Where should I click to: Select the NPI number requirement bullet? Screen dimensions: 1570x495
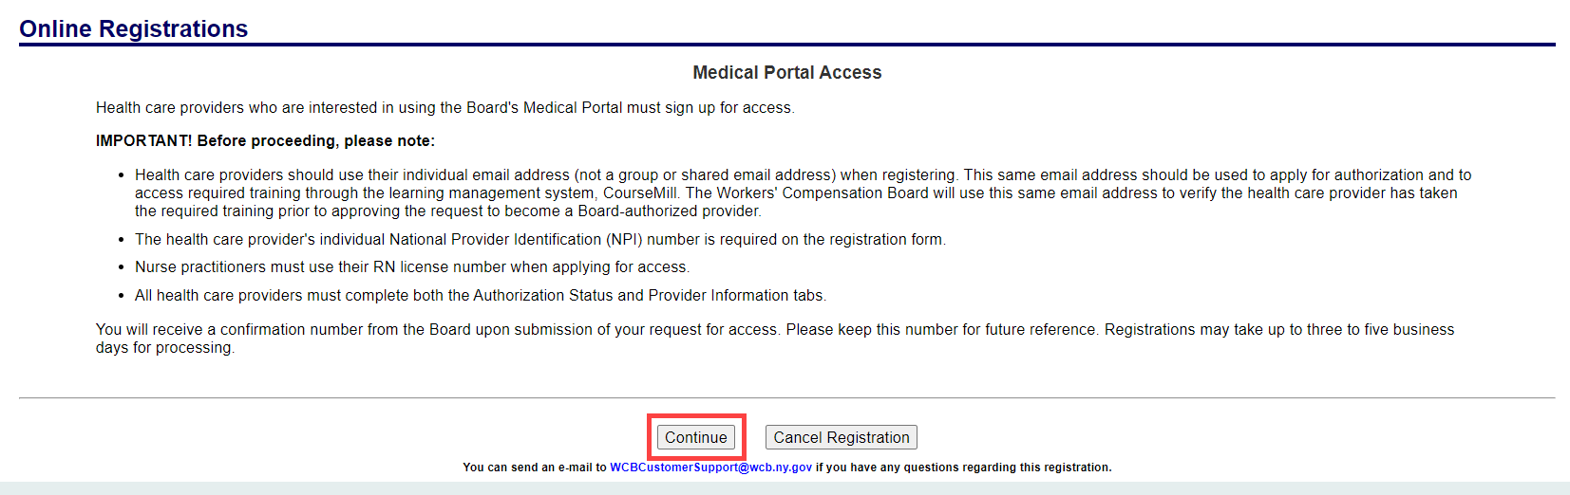pyautogui.click(x=539, y=240)
